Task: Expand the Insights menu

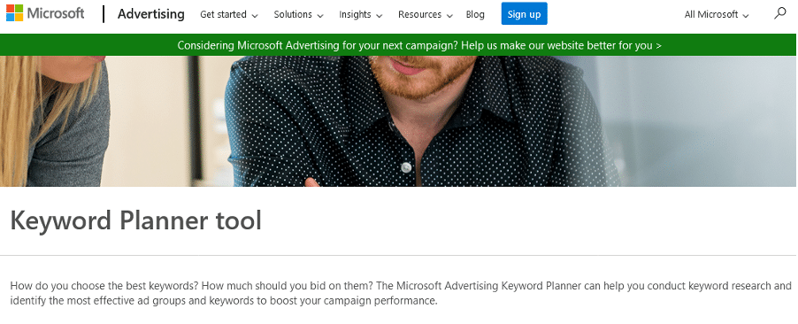Action: (x=361, y=15)
